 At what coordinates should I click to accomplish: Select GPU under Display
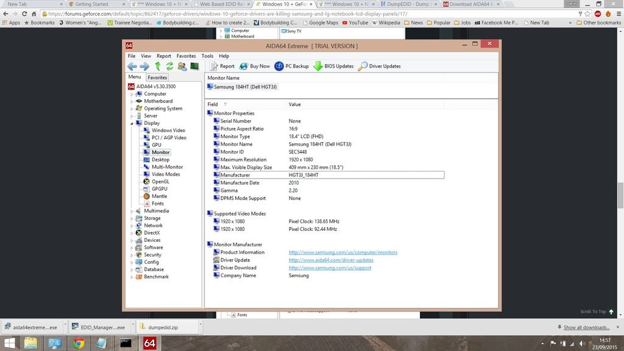click(157, 145)
